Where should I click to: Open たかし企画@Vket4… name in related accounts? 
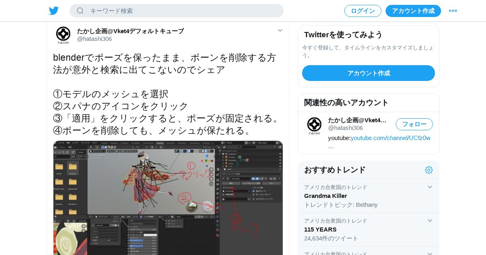pos(357,120)
